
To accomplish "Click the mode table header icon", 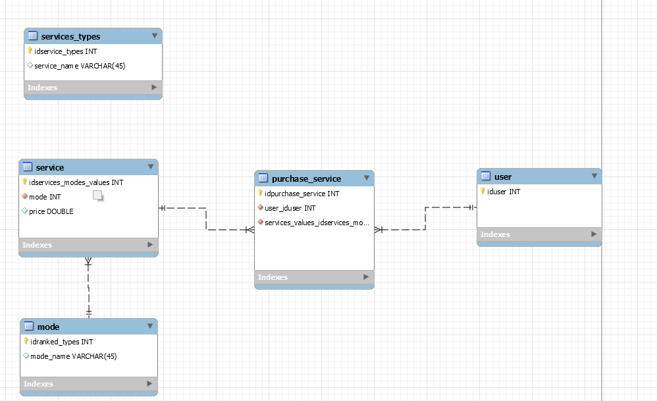I will pyautogui.click(x=28, y=326).
